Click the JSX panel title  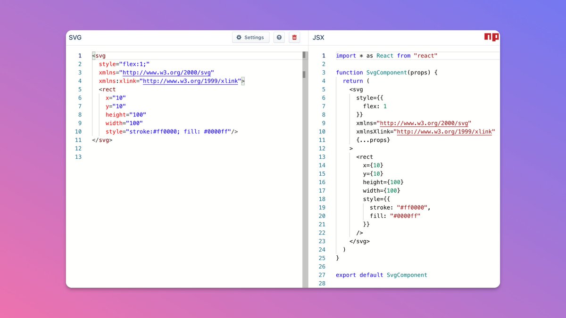[x=318, y=38]
